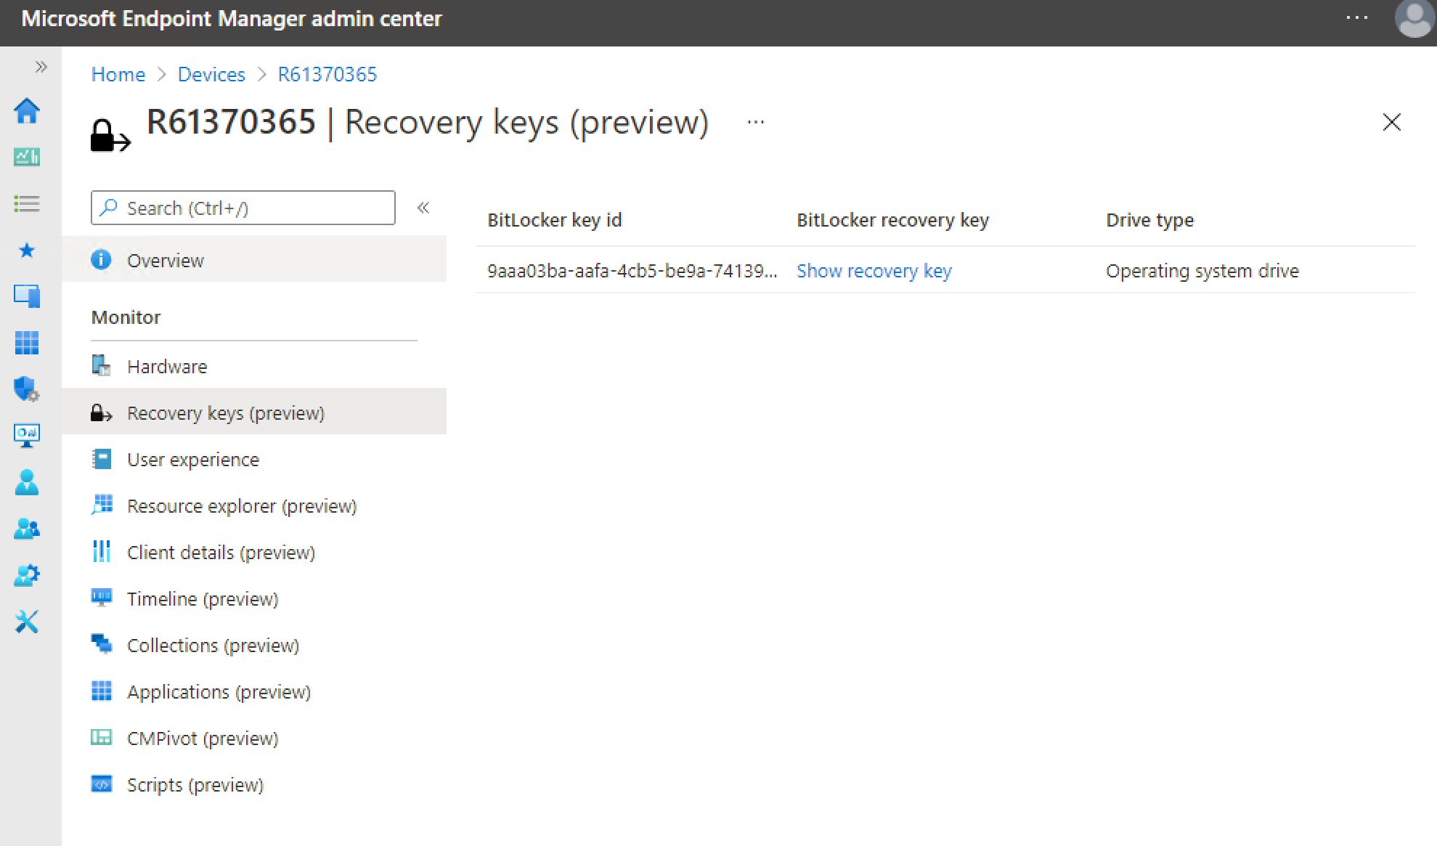This screenshot has height=846, width=1437.
Task: Select the dashboard/chart icon in sidebar
Action: (27, 155)
